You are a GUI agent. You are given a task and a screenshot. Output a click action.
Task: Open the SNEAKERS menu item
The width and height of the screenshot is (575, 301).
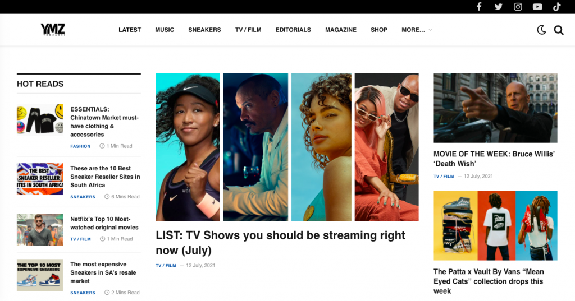tap(204, 30)
